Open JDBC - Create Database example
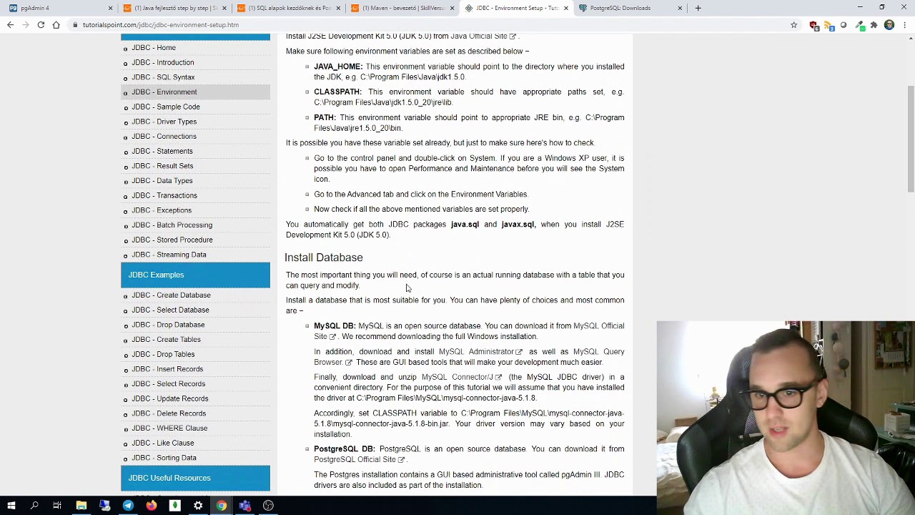 point(171,295)
